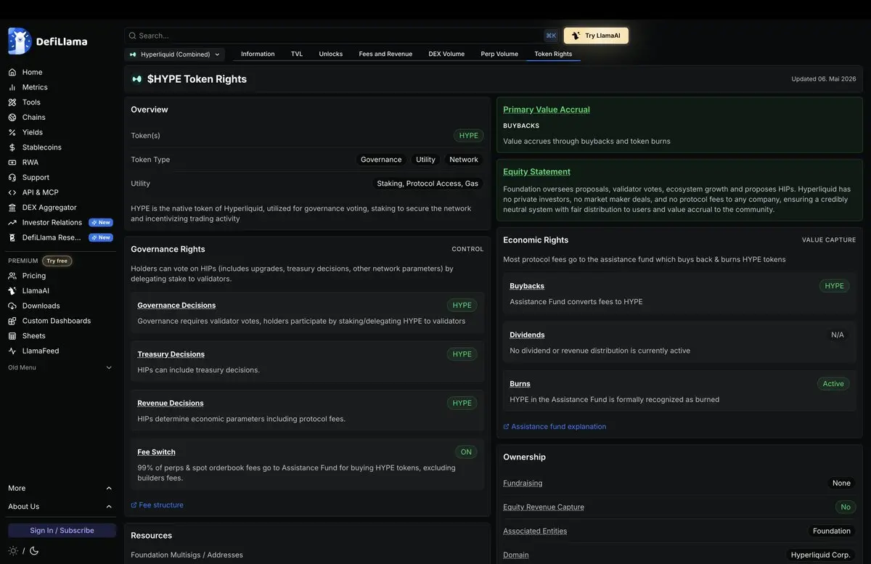Open the Custom Dashboards icon
The image size is (871, 564).
point(12,321)
